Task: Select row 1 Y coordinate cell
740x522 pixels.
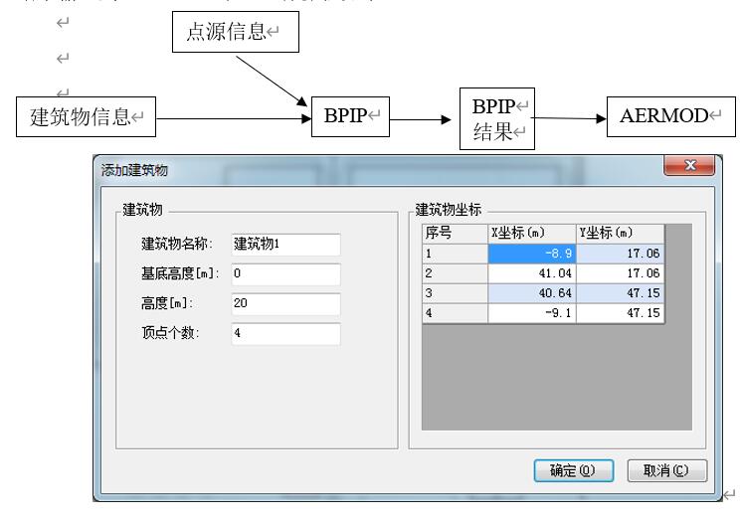Action: point(620,254)
